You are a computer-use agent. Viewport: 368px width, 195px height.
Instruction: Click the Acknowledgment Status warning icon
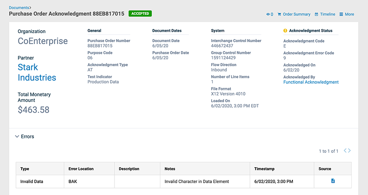285,31
